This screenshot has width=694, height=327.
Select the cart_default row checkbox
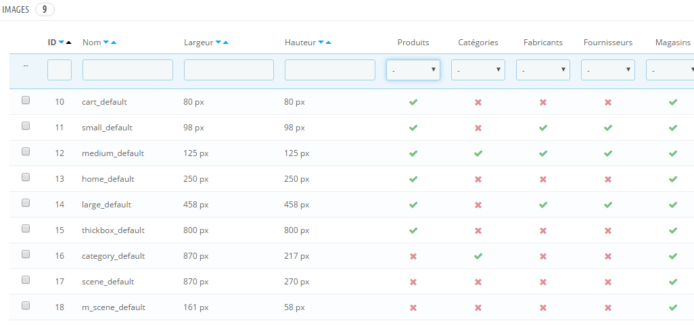(26, 100)
